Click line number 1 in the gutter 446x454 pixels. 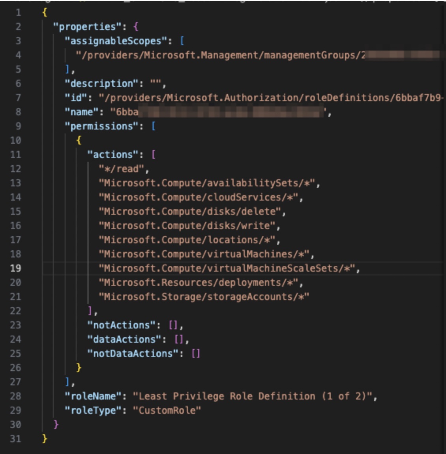[18, 13]
